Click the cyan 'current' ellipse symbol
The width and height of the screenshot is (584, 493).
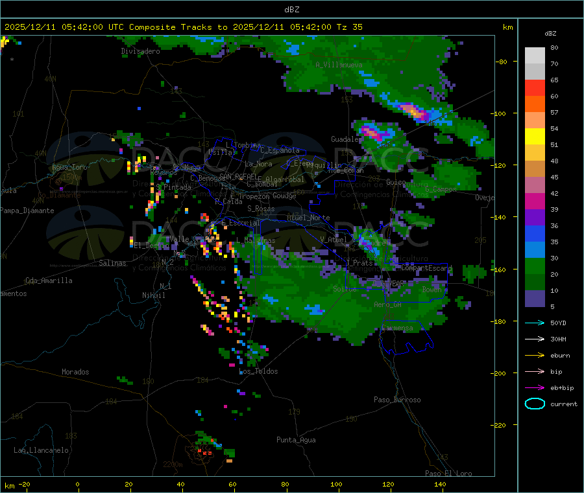tap(535, 404)
